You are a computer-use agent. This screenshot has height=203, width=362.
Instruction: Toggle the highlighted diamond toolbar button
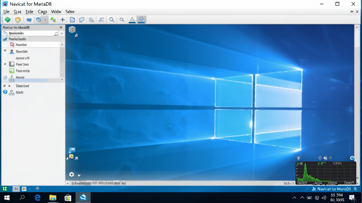[141, 20]
